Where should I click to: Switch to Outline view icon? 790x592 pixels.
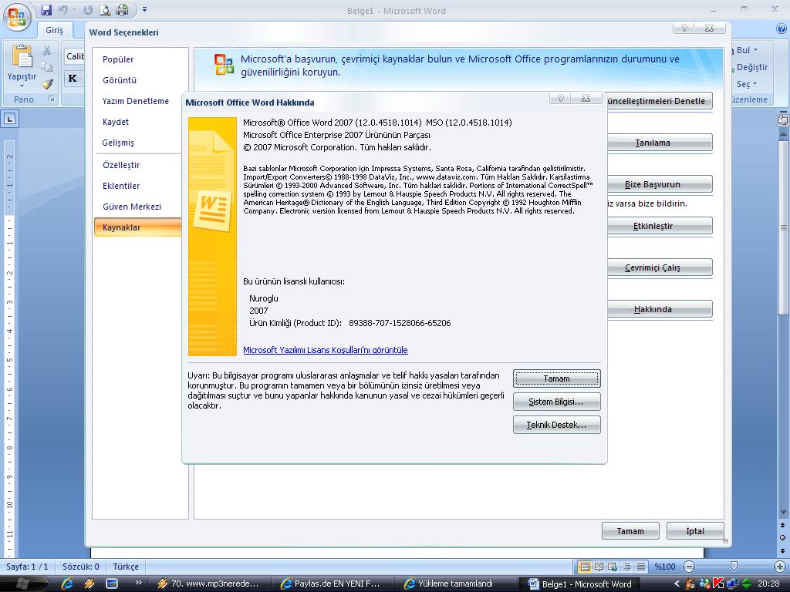[626, 567]
